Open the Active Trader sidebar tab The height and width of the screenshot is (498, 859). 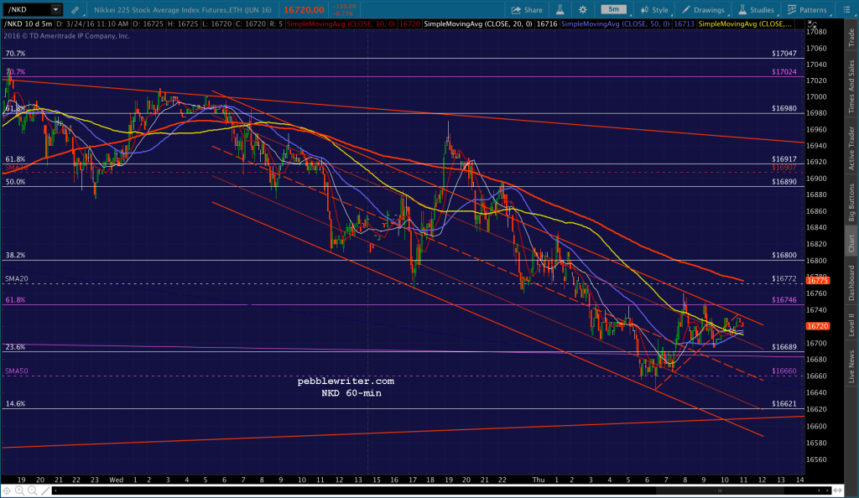[x=851, y=148]
